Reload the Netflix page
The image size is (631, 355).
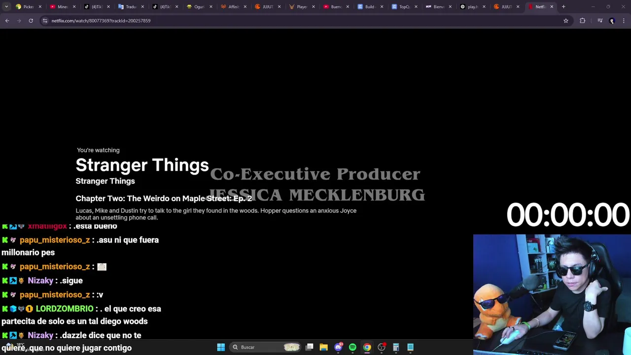coord(31,21)
